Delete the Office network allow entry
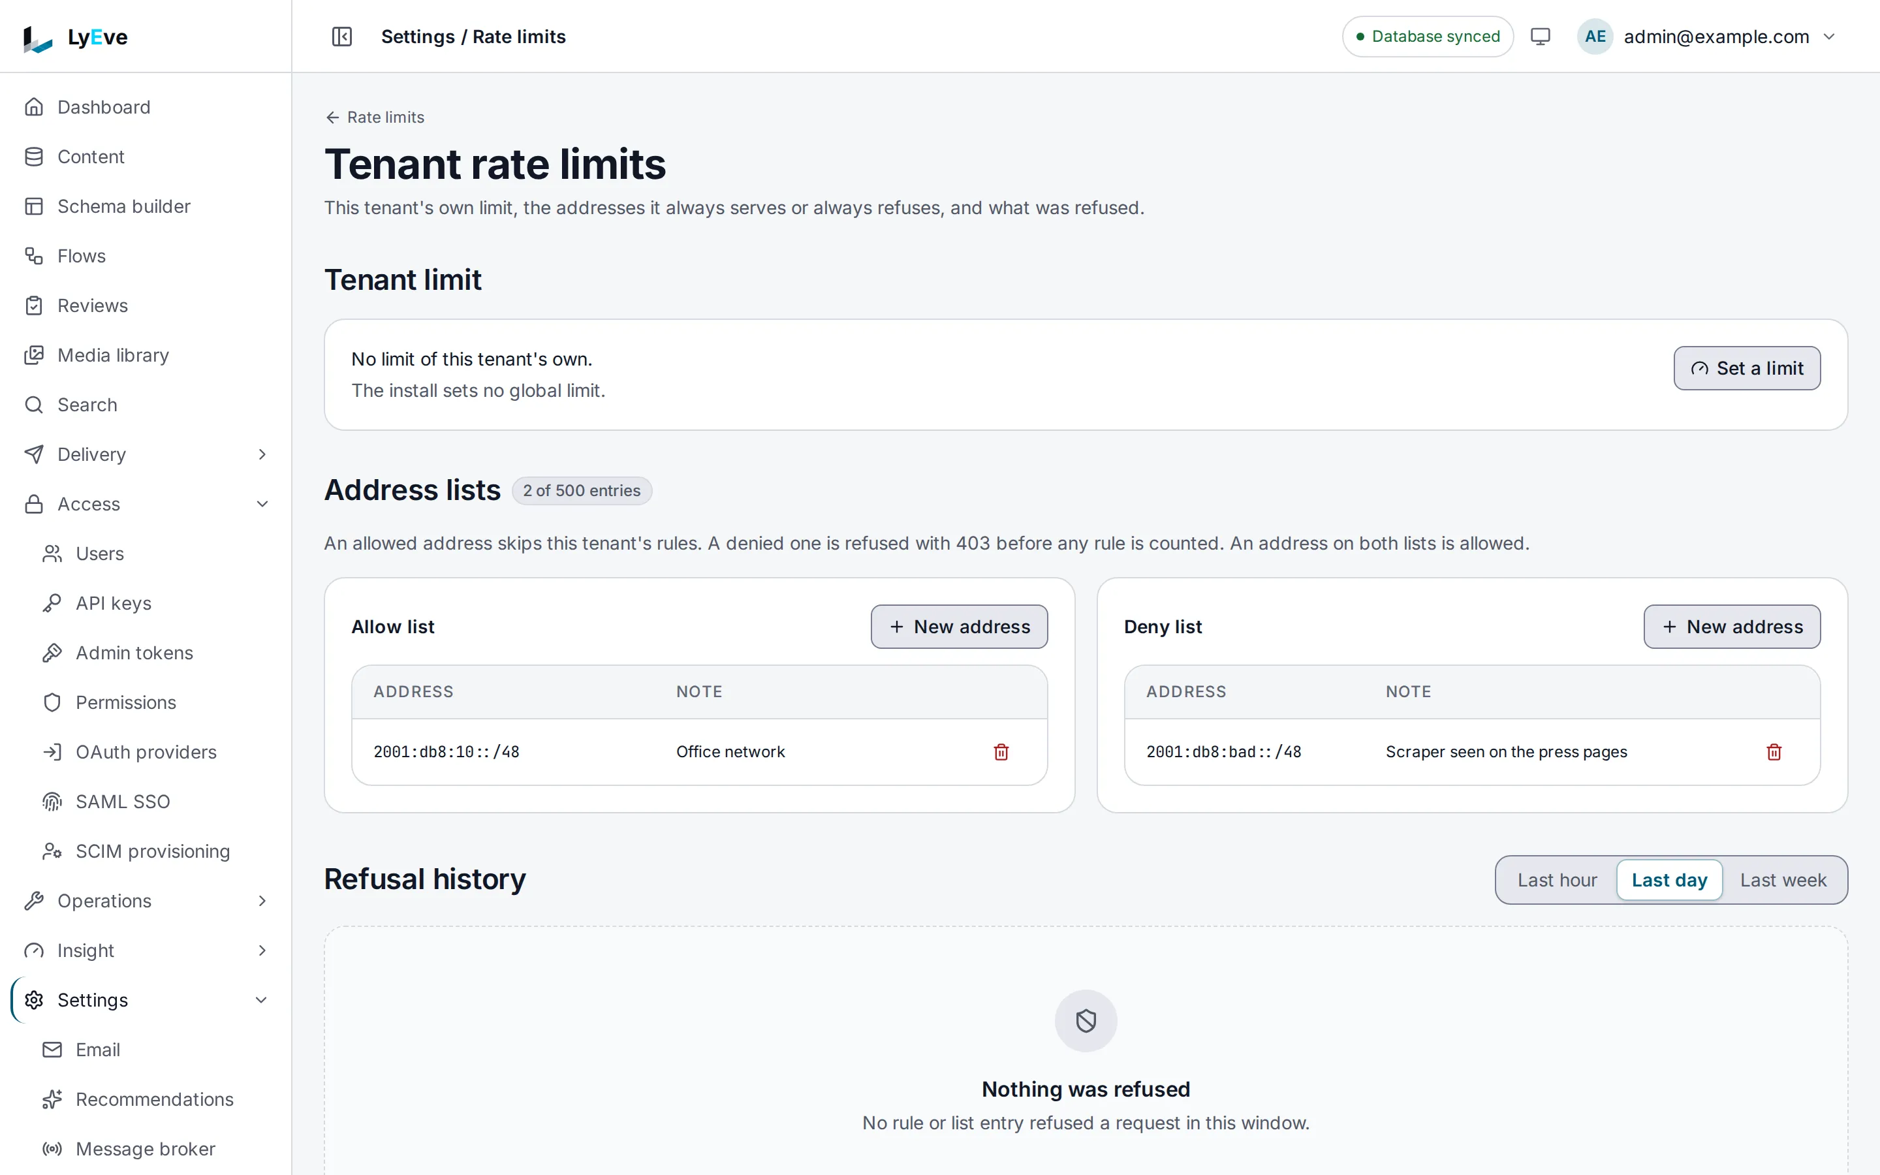Image resolution: width=1880 pixels, height=1175 pixels. point(1001,751)
